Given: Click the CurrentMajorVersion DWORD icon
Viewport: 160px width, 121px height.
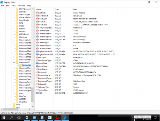Looking at the screenshot, I should pos(37,36).
